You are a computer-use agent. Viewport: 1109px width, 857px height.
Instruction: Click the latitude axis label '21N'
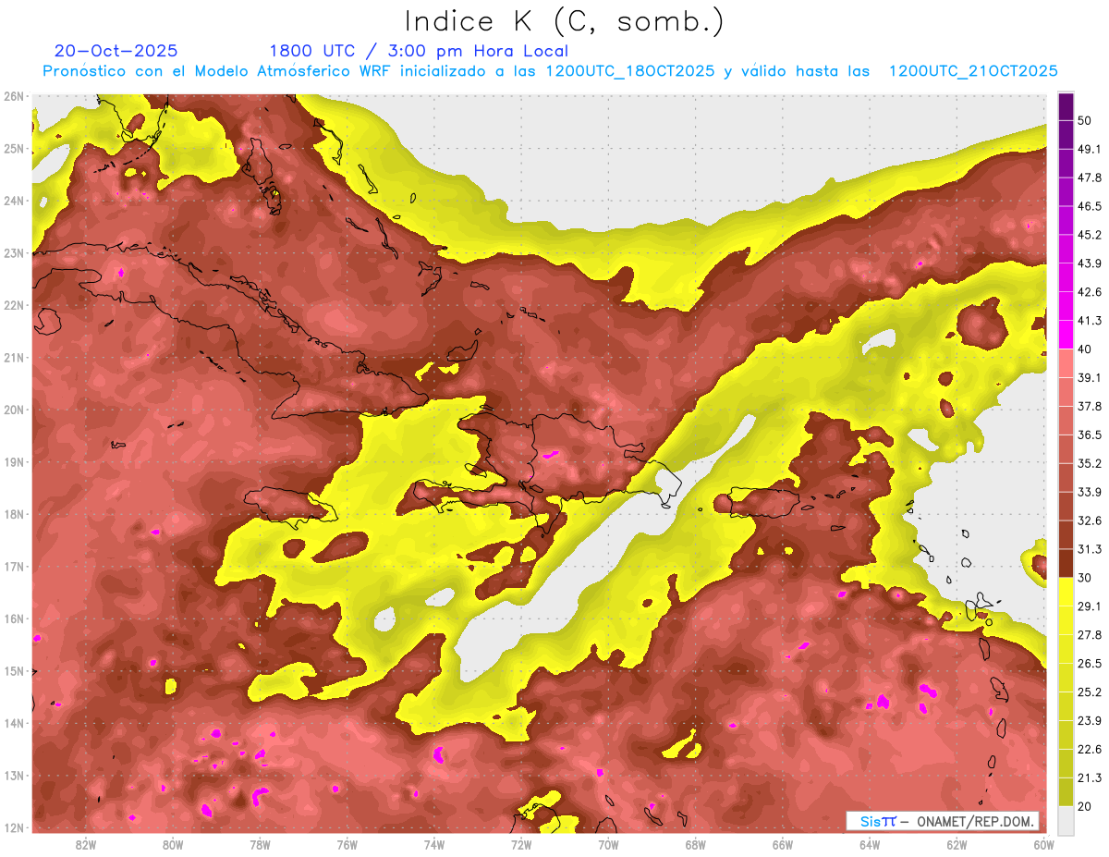[13, 358]
